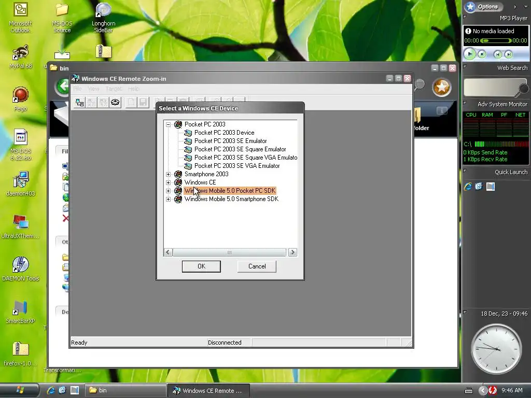Stop playback in the MP3 Player
Image resolution: width=531 pixels, height=398 pixels.
pos(482,54)
